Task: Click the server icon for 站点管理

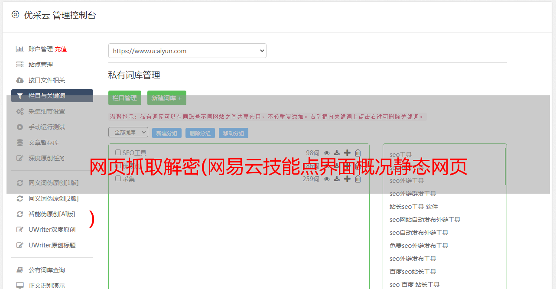Action: (x=20, y=65)
